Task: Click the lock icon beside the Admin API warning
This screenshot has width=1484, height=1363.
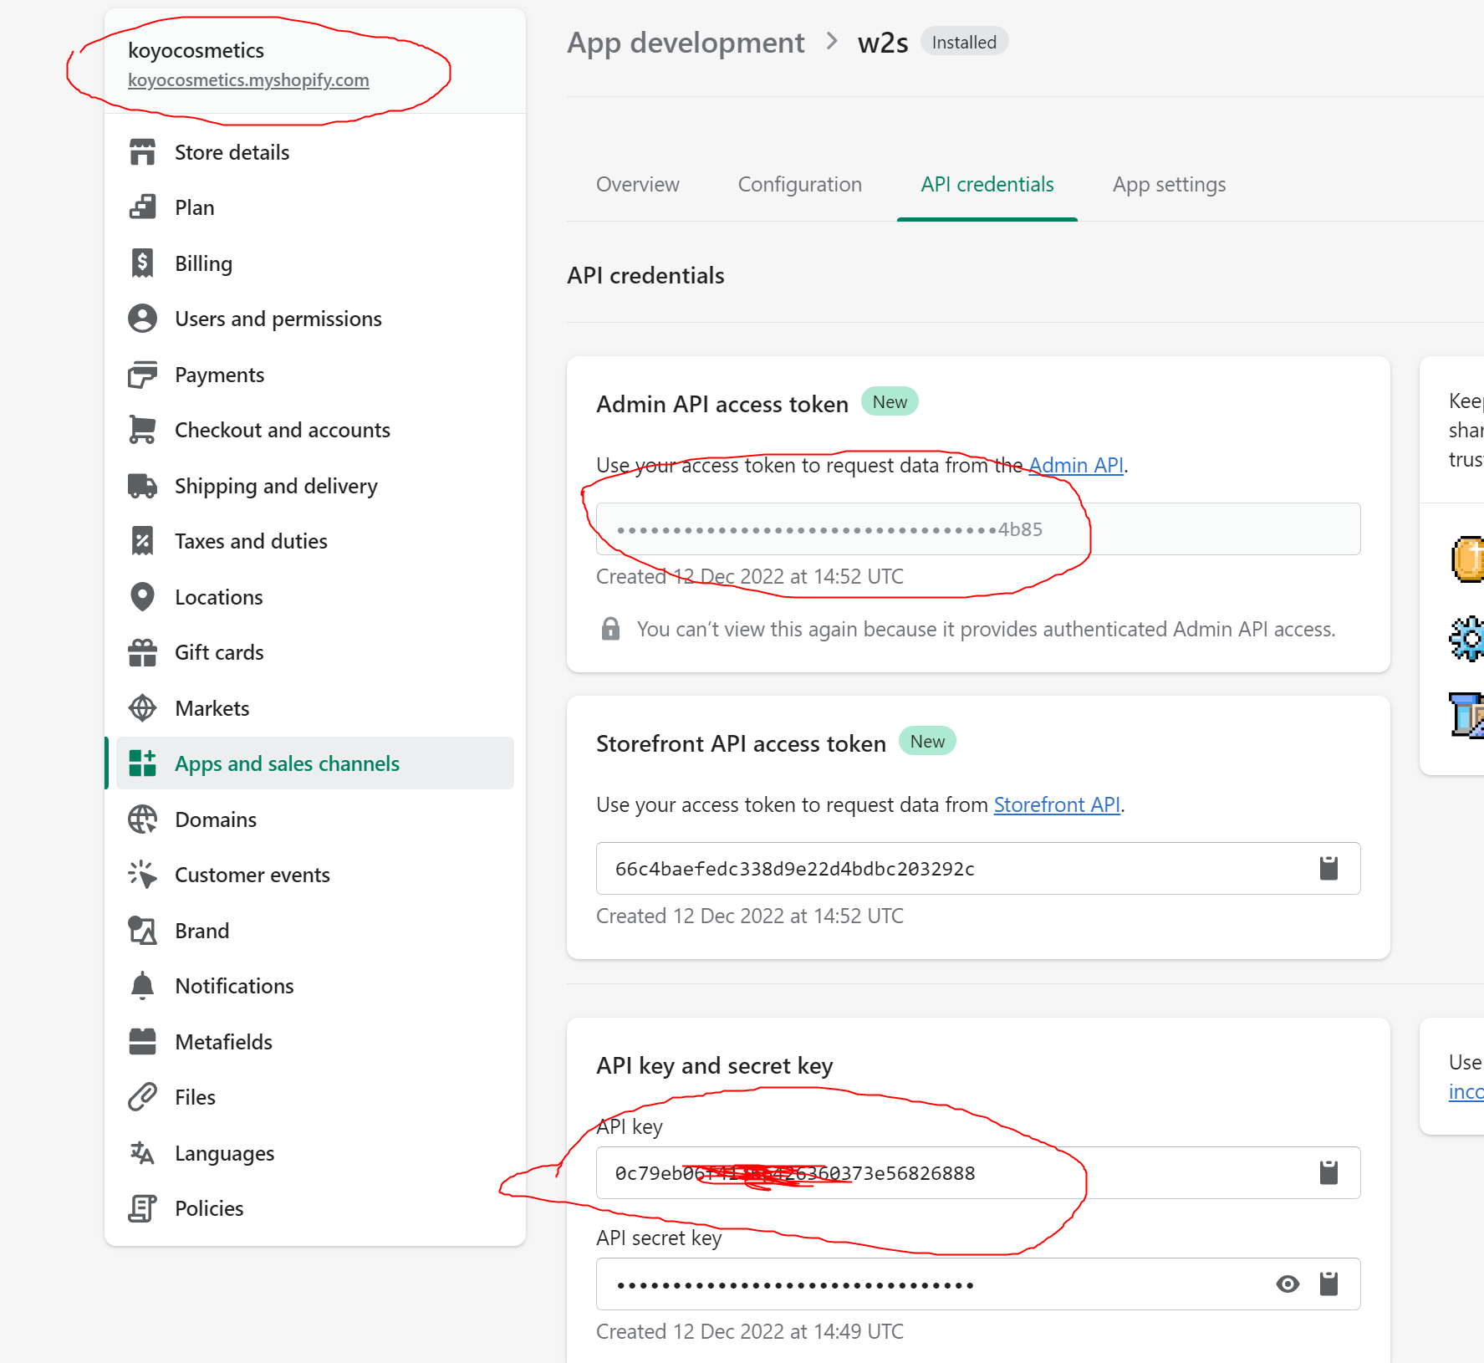Action: coord(611,629)
